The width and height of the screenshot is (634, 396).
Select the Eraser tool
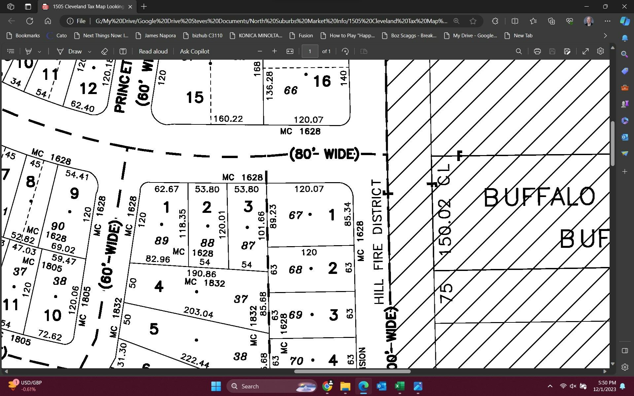(x=104, y=51)
